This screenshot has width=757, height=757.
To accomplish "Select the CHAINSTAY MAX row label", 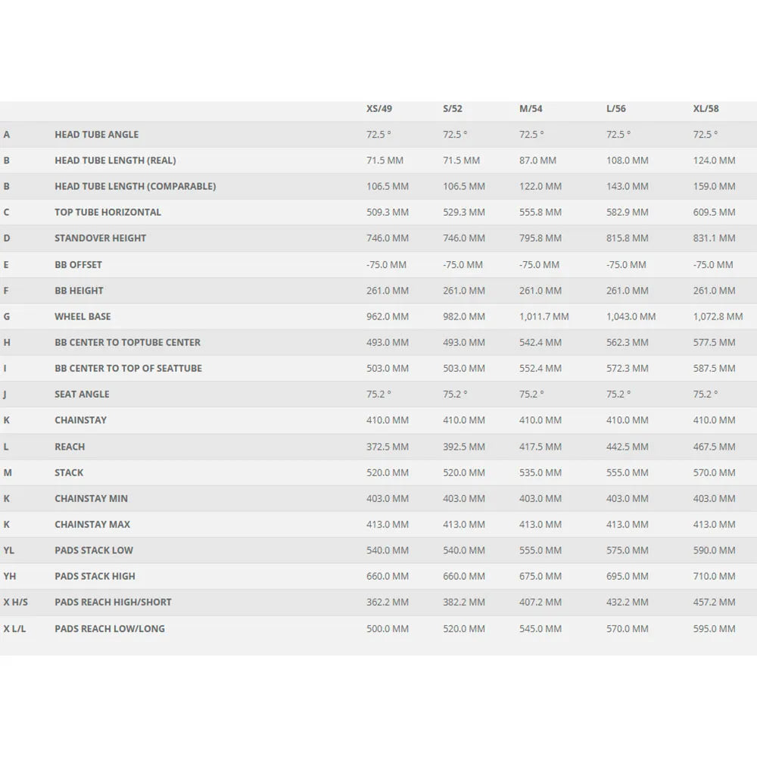I will coord(92,524).
